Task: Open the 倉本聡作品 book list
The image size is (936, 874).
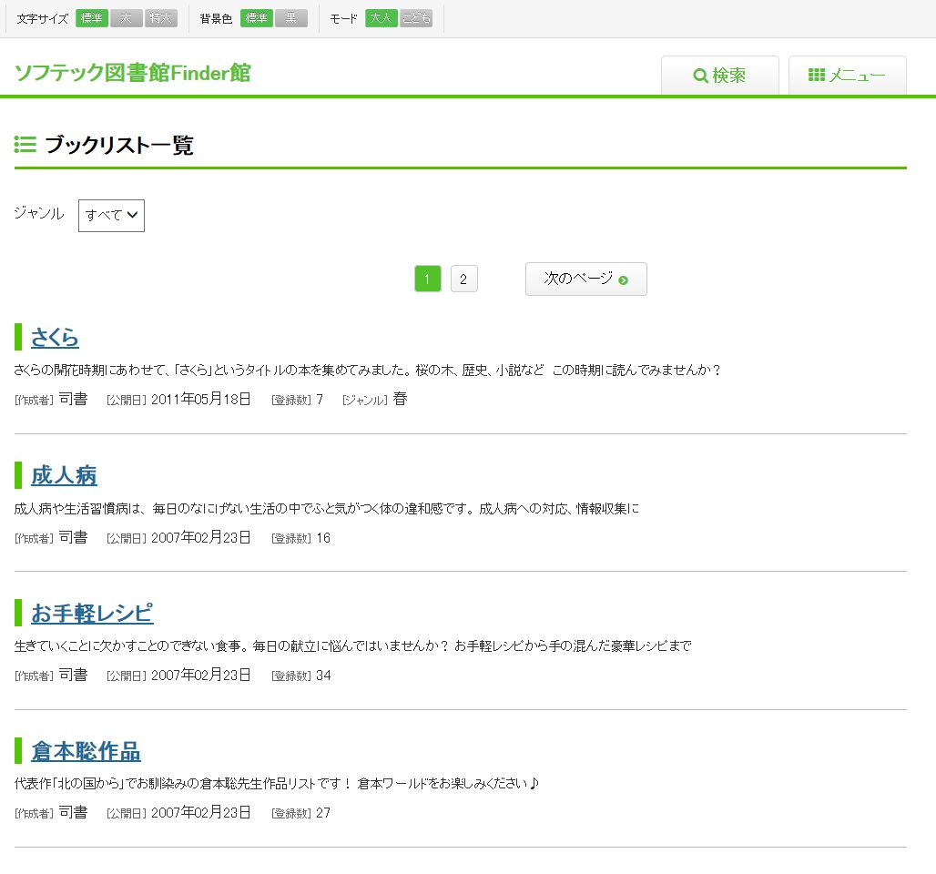Action: 86,751
